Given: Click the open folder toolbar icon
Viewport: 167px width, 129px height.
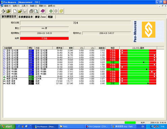Looking at the screenshot, I should (20, 11).
